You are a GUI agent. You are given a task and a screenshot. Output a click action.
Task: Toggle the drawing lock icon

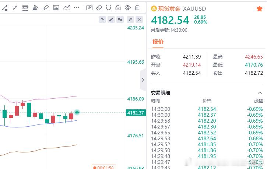tap(118, 8)
